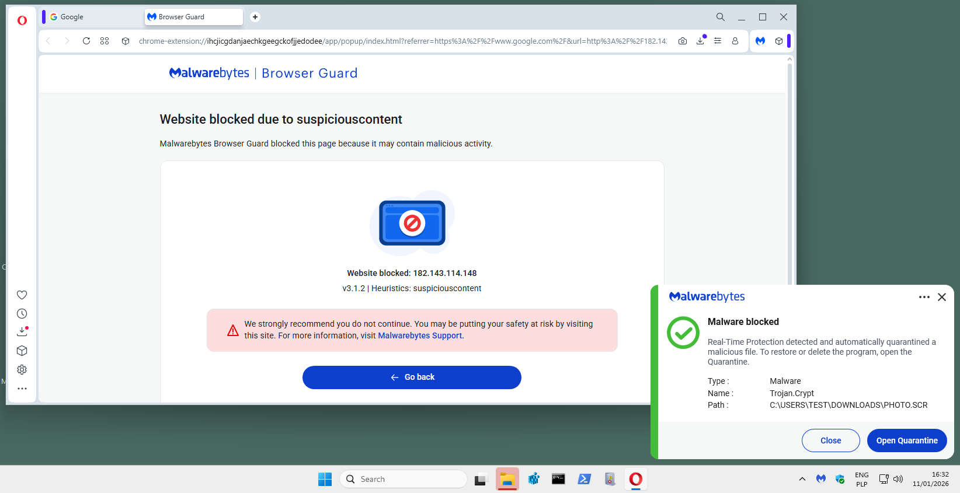
Task: Open Malwarebytes notification options menu
Action: [x=924, y=297]
